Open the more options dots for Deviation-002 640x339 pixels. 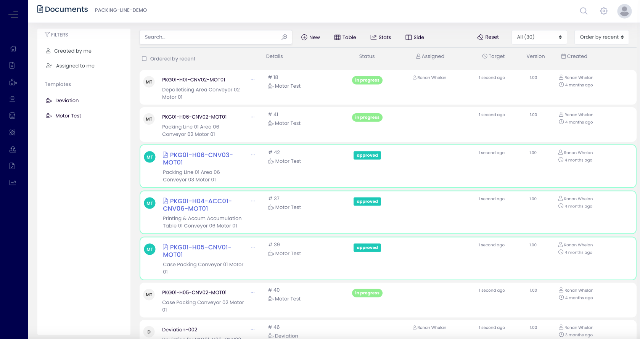[252, 330]
